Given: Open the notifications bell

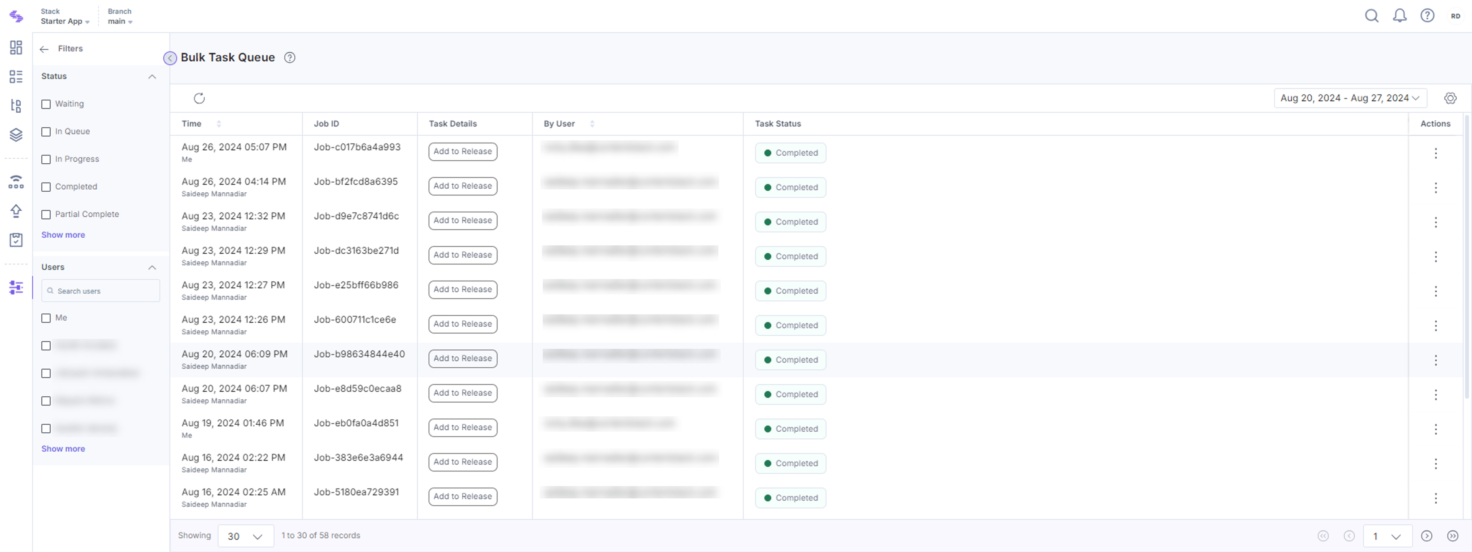Looking at the screenshot, I should click(x=1400, y=16).
